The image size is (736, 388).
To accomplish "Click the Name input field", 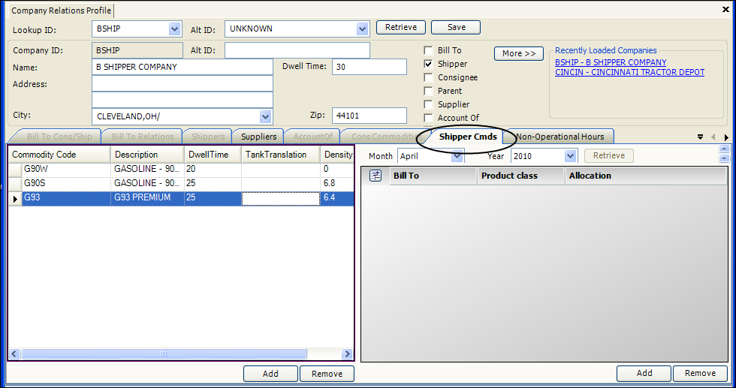I will click(x=182, y=67).
